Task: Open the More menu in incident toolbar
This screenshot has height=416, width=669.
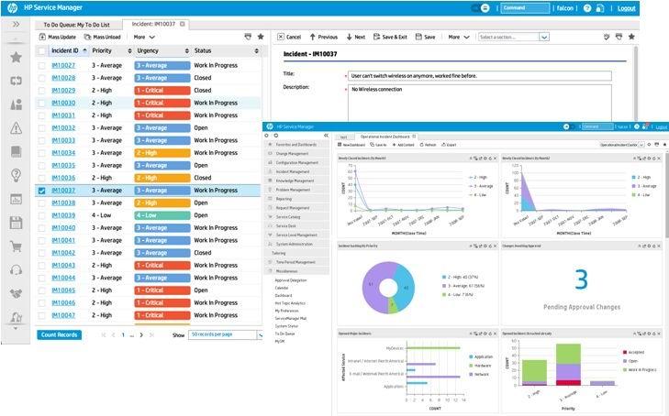Action: click(x=459, y=37)
